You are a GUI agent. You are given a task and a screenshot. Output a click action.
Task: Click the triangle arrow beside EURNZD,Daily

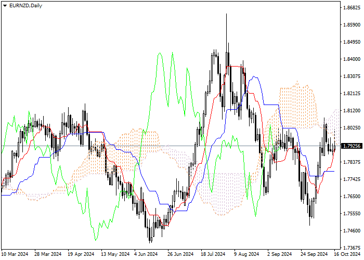5,6
